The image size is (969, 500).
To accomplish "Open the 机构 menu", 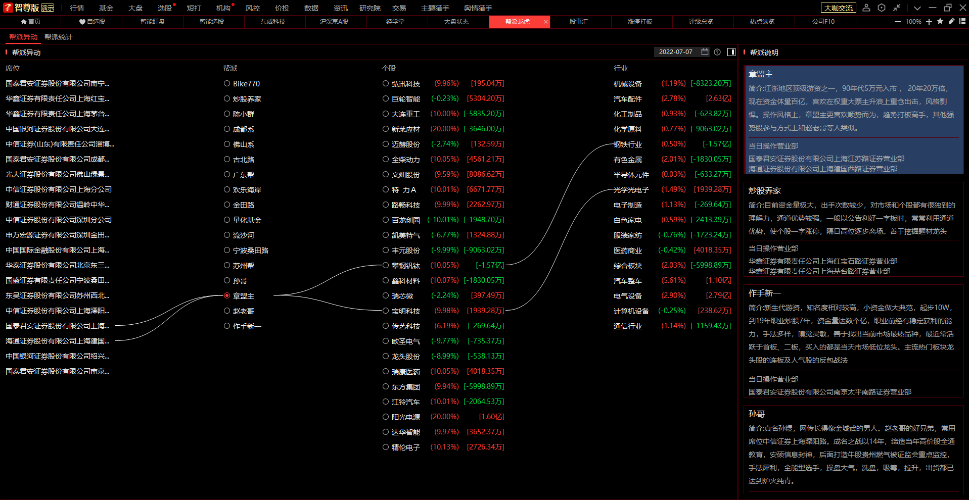I will pyautogui.click(x=223, y=8).
